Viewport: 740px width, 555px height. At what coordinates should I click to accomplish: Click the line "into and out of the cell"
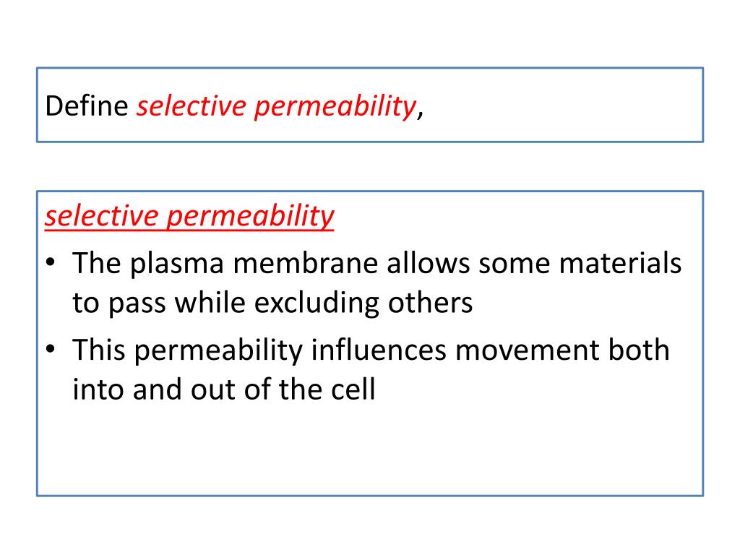click(224, 390)
